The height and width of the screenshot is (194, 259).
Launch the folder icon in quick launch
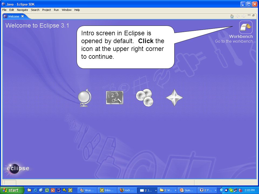click(29, 190)
